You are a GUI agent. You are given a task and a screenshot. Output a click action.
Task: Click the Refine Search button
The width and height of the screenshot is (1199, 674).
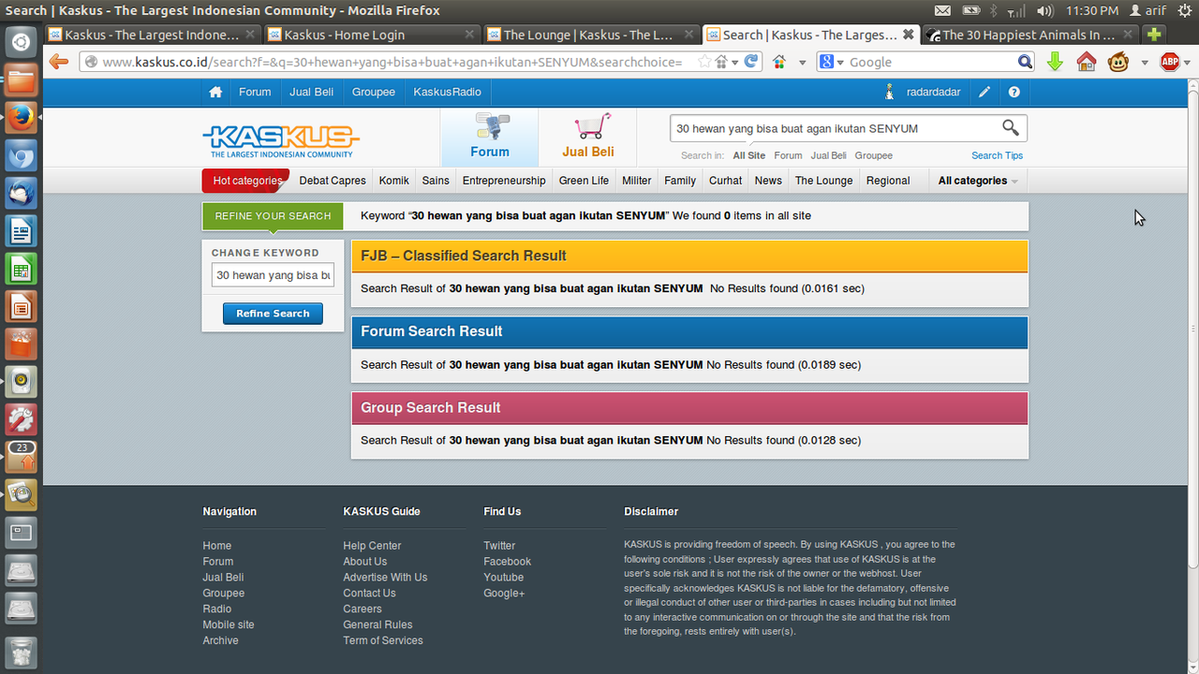coord(273,314)
